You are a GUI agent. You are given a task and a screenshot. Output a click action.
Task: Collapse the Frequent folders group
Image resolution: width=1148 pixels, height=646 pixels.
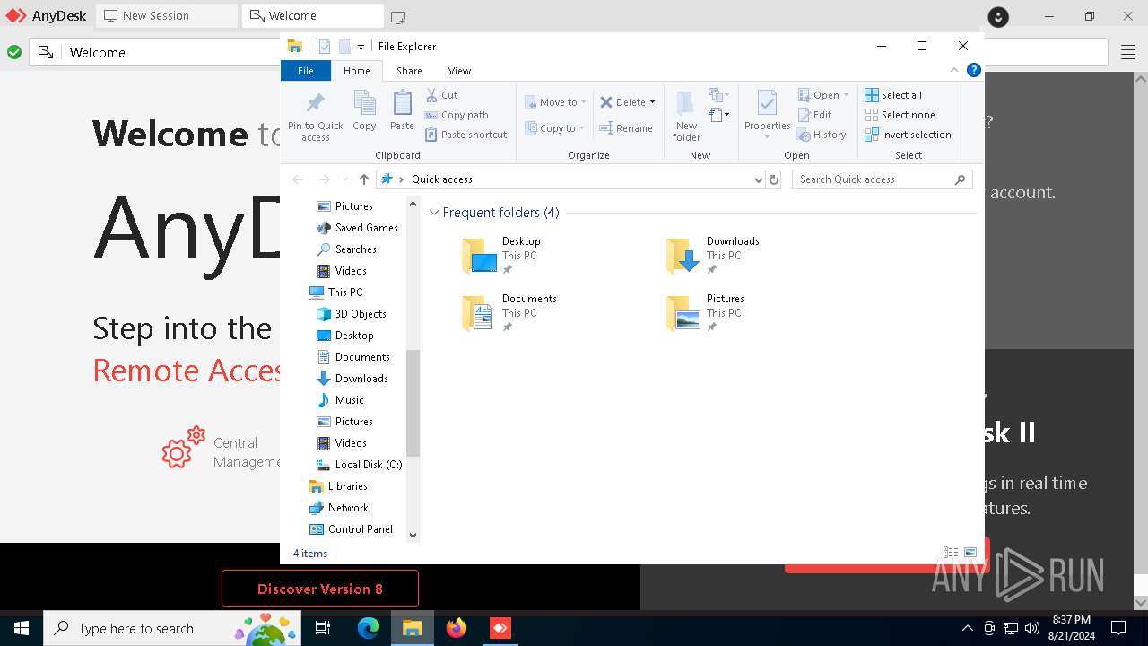[x=434, y=213]
